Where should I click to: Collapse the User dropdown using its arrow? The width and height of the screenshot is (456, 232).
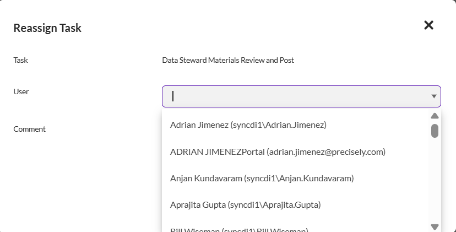point(434,96)
